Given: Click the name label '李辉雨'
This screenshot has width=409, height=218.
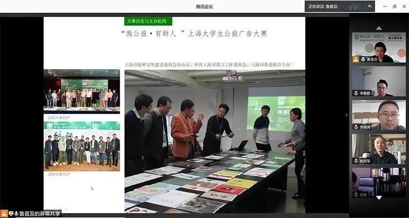Looking at the screenshot, I should [365, 127].
